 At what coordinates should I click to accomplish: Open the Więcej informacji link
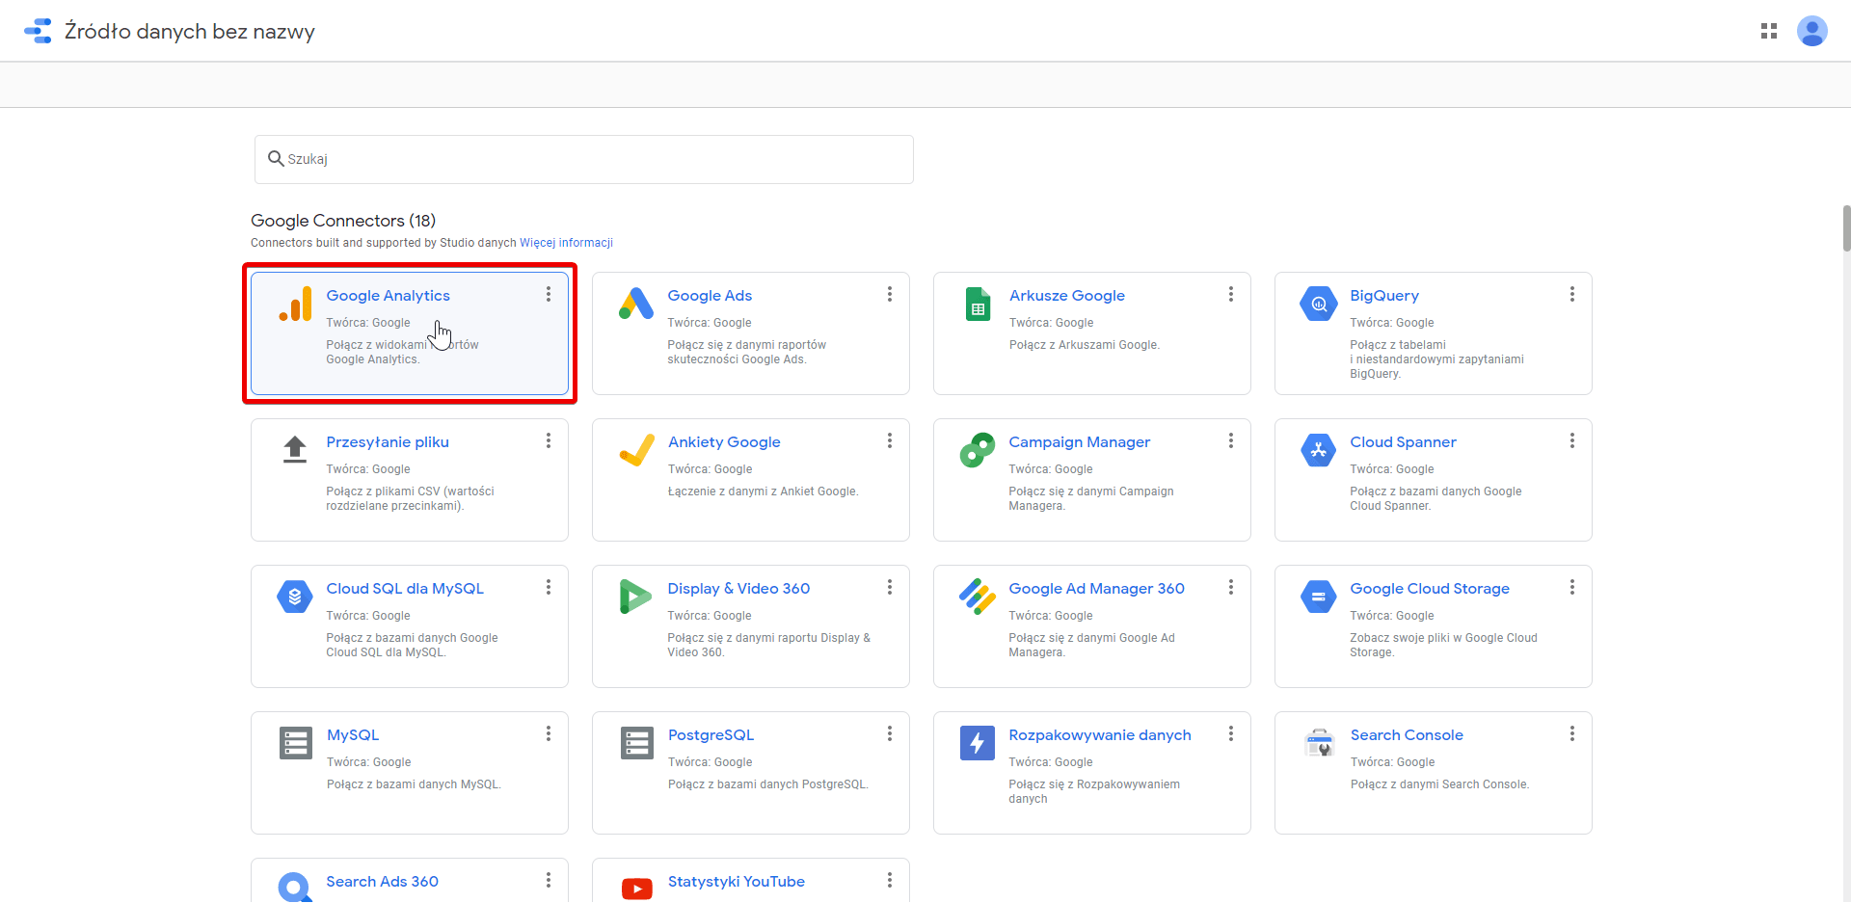(x=566, y=243)
